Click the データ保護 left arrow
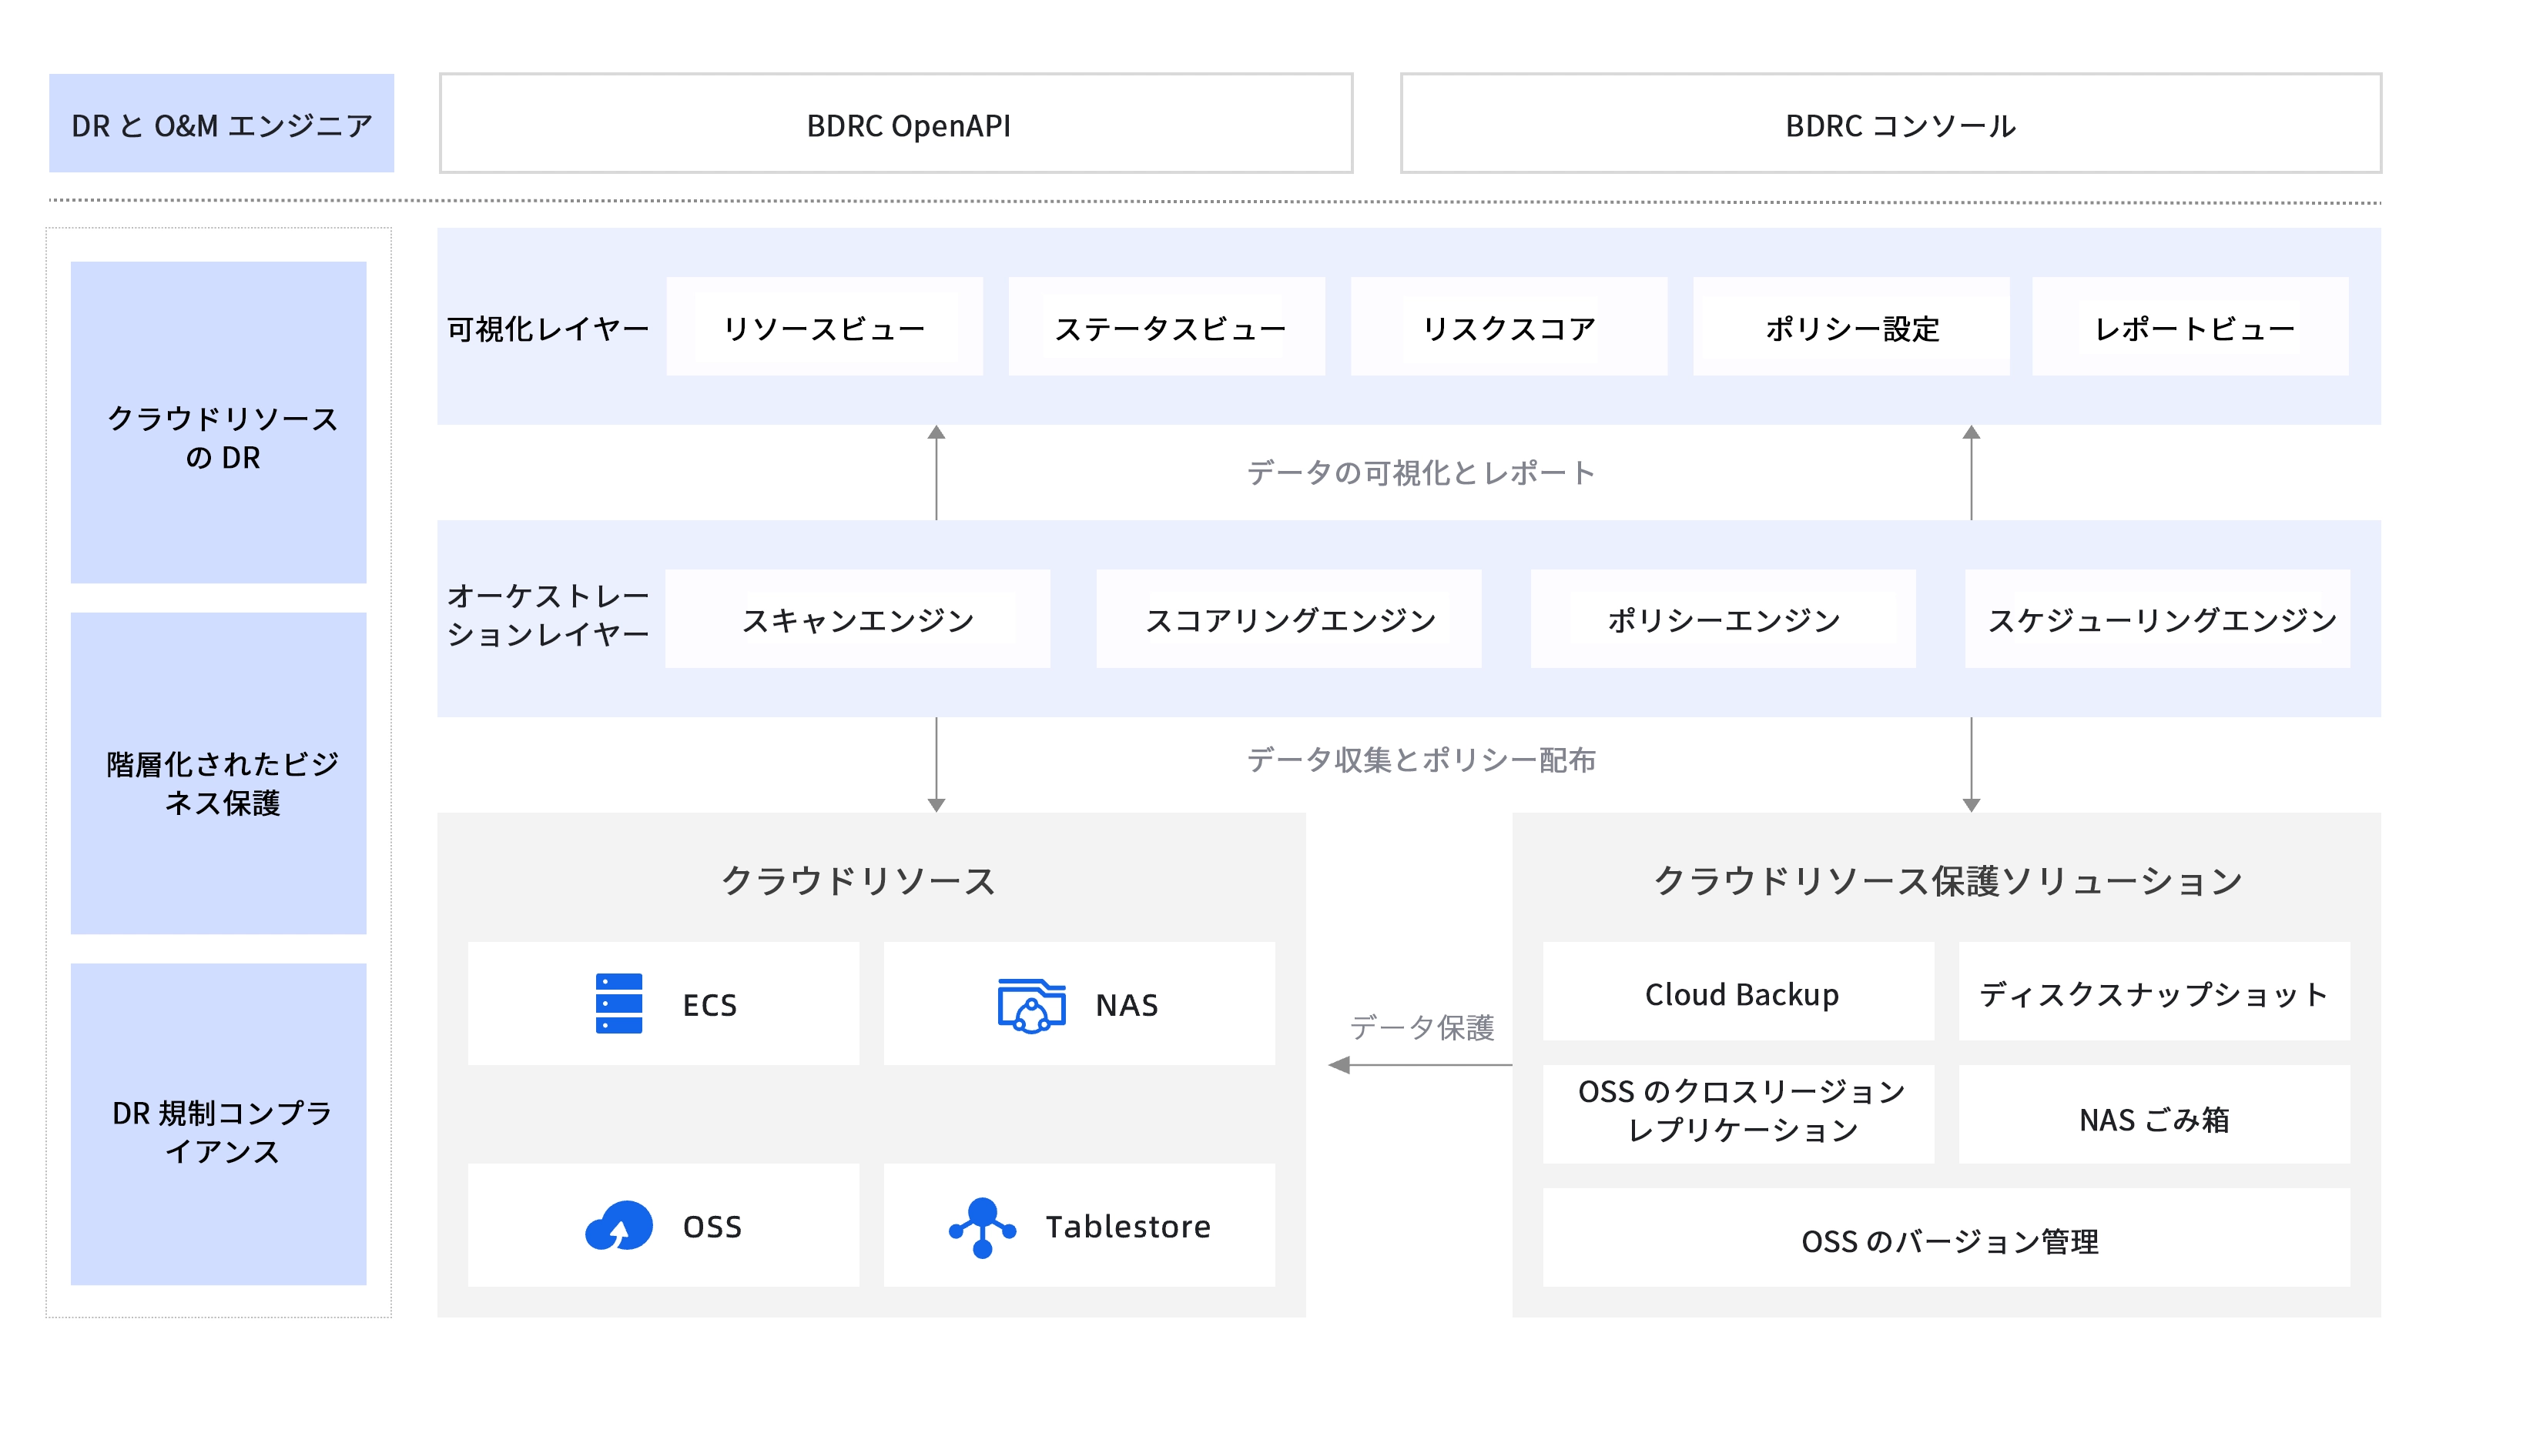Image resolution: width=2523 pixels, height=1456 pixels. point(1419,1065)
